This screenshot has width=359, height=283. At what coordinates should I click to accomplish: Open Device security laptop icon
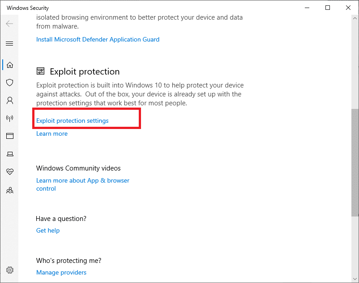click(9, 154)
